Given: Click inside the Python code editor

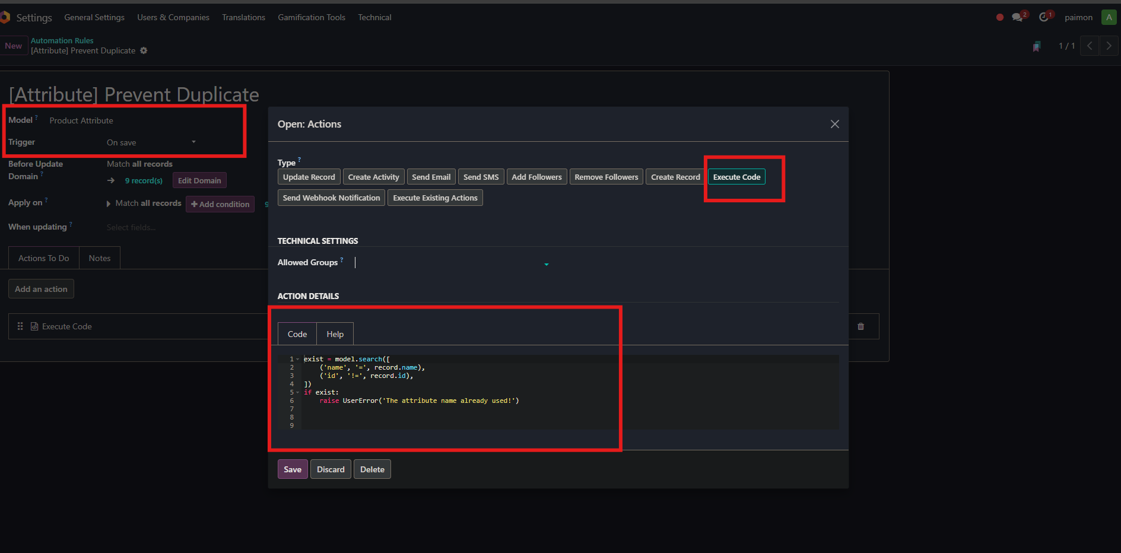Looking at the screenshot, I should pyautogui.click(x=570, y=392).
